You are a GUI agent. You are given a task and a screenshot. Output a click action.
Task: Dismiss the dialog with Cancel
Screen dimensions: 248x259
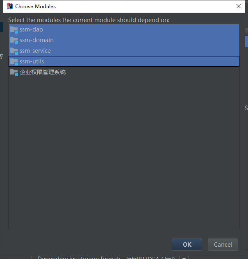[223, 245]
